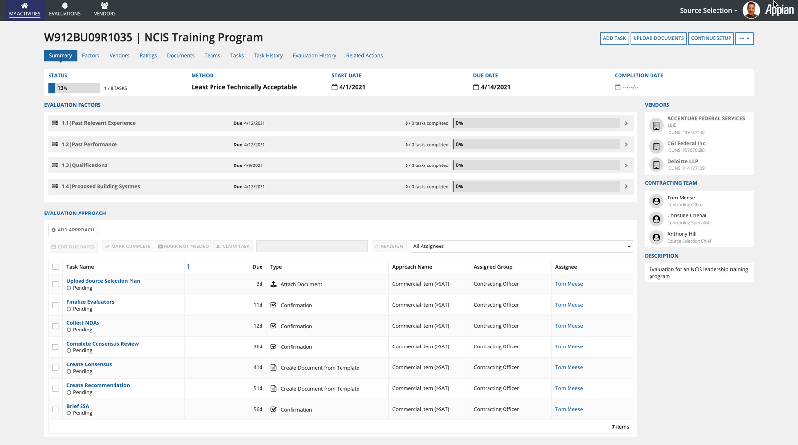
Task: Click Create Consensus document template icon
Action: (274, 368)
